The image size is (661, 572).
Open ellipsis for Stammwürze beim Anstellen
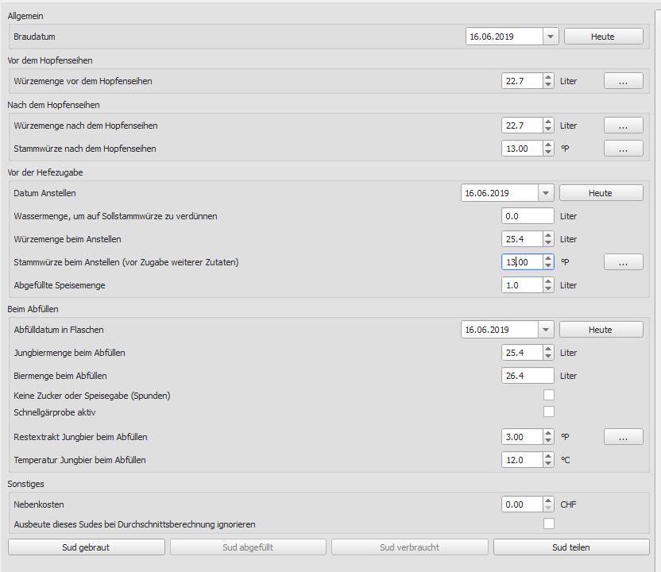pyautogui.click(x=624, y=262)
